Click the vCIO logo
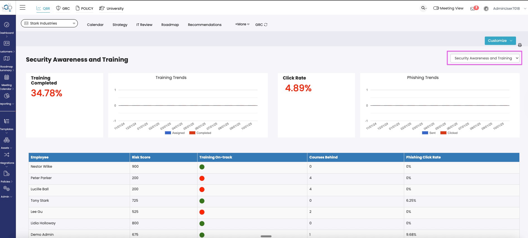 click(7, 8)
